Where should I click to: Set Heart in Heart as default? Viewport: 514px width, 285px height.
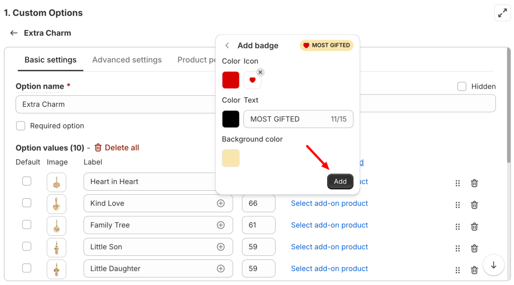(27, 181)
